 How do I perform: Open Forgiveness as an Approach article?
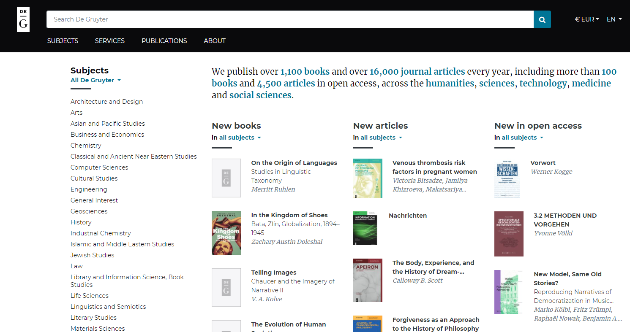click(436, 324)
